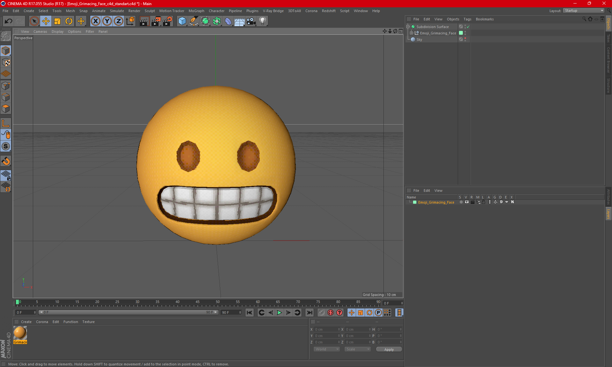Toggle Z axis lock

click(119, 21)
